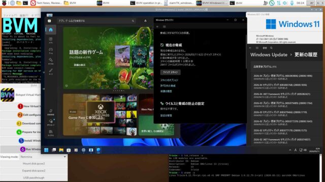Open the Hades II game thumbnail in banner
325x182 pixels.
point(140,57)
